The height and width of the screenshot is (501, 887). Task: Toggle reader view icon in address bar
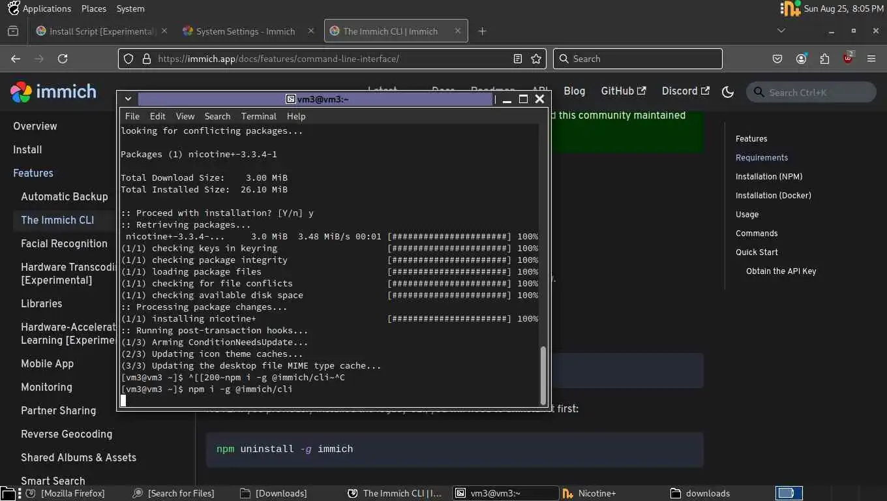pos(518,59)
